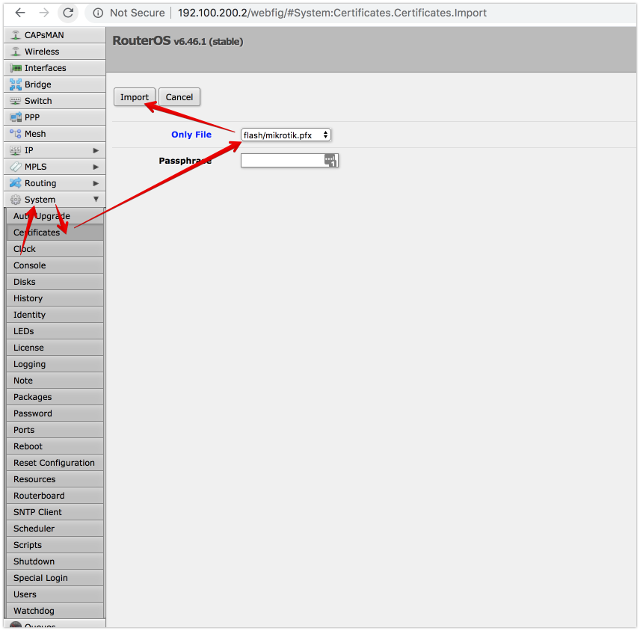Click the CAPsMAN antenna icon
640x631 pixels.
click(16, 35)
